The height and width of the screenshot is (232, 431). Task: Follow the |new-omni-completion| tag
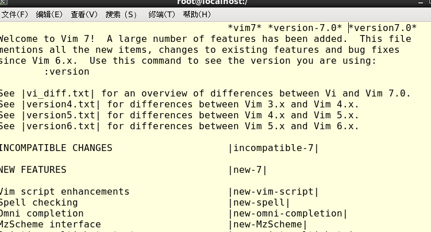287,214
